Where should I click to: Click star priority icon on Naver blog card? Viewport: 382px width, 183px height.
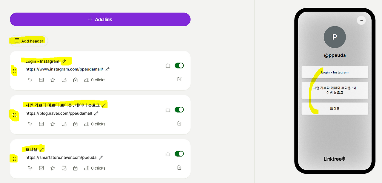coord(53,124)
